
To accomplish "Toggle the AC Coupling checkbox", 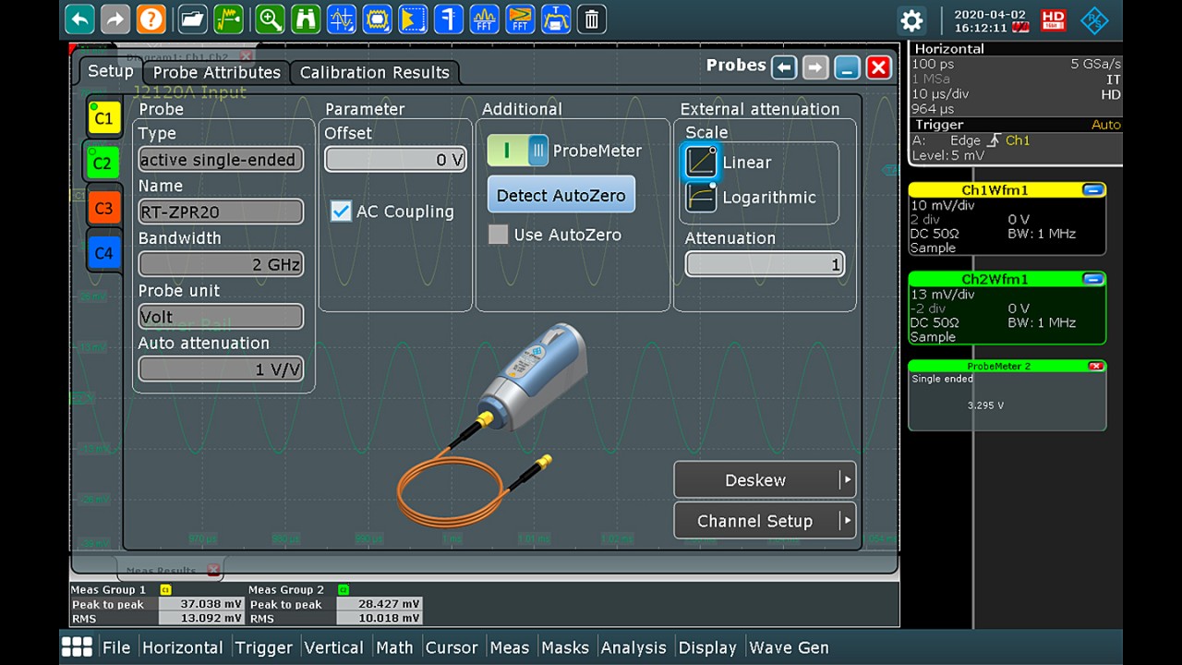I will click(x=341, y=211).
